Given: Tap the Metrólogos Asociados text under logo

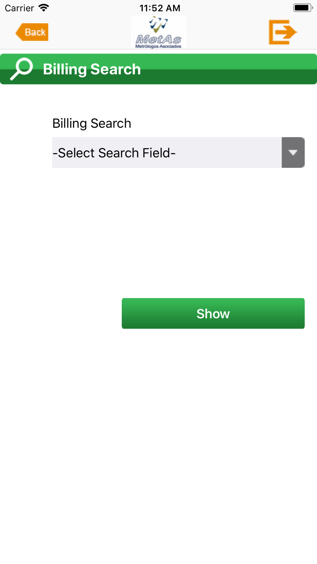Looking at the screenshot, I should point(158,46).
